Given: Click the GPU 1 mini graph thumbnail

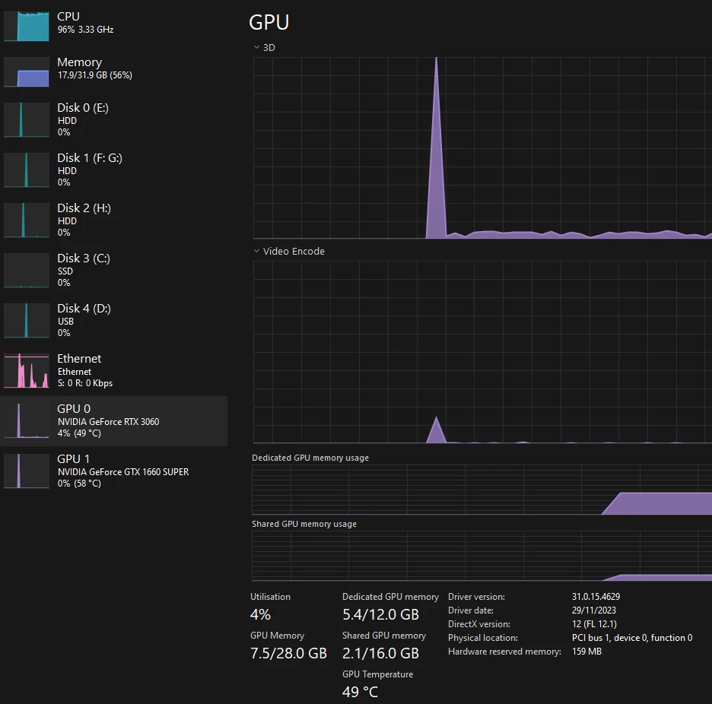Looking at the screenshot, I should (x=27, y=471).
